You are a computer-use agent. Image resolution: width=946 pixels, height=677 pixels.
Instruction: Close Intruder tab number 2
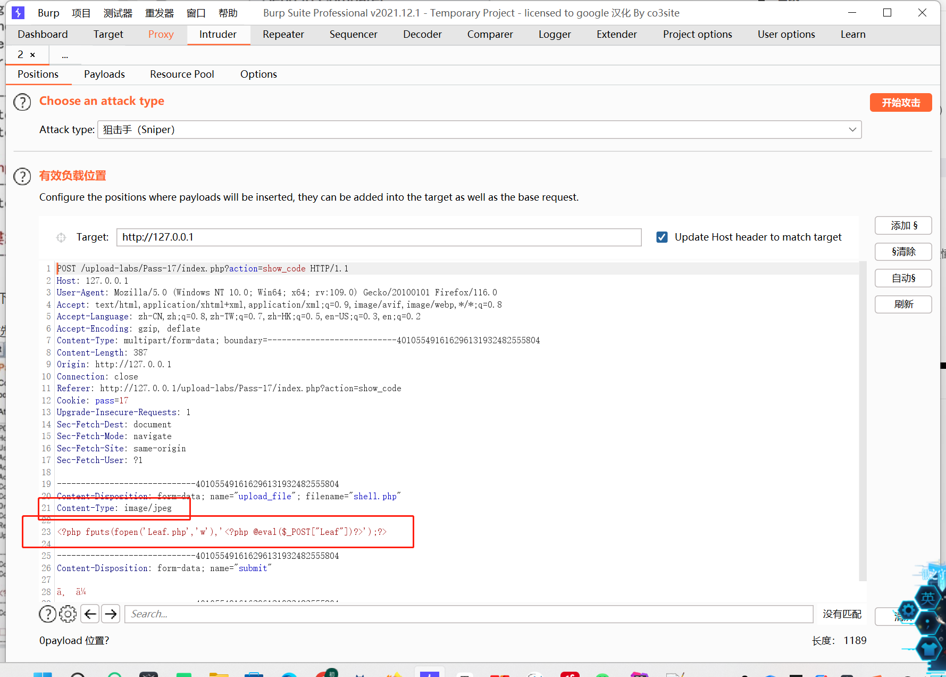[32, 55]
